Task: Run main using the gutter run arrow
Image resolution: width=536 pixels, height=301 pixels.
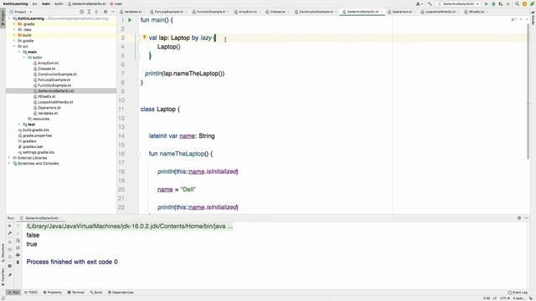Action: 130,20
